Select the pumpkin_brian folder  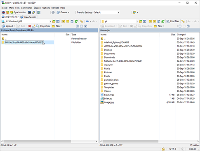coord(111,80)
